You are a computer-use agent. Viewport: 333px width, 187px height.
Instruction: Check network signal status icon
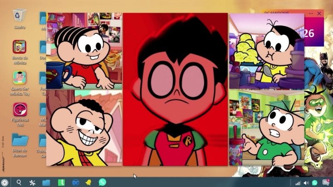298,183
